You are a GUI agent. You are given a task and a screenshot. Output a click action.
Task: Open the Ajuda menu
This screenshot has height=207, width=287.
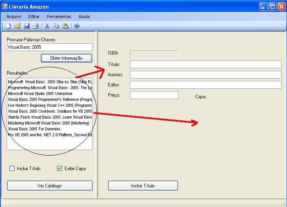[84, 16]
